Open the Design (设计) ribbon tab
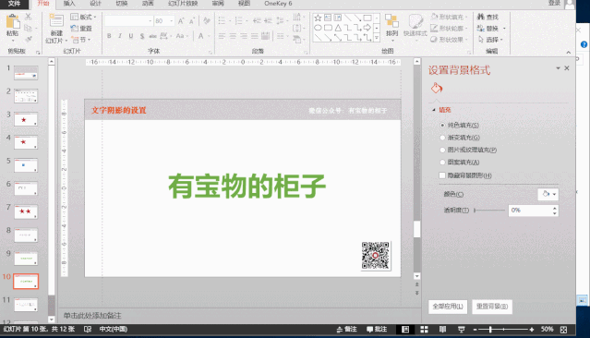 96,4
